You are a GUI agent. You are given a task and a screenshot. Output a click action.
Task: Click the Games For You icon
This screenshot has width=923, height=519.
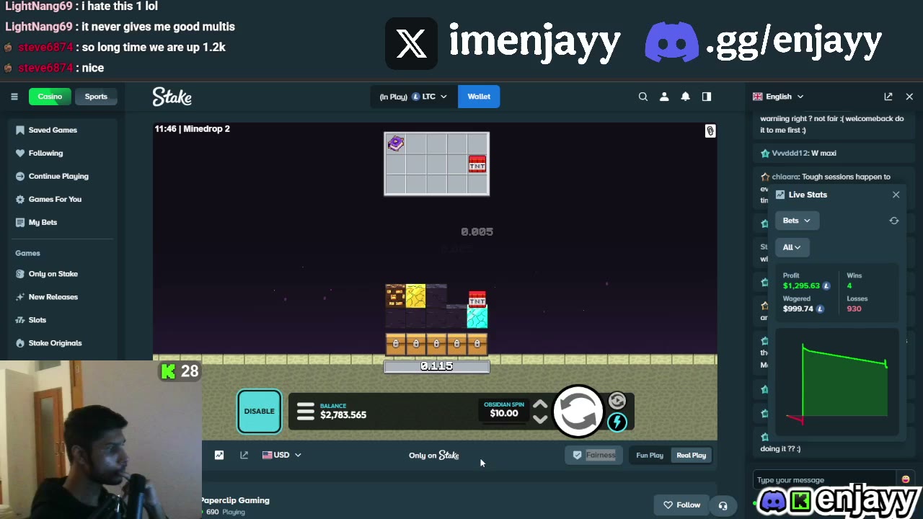pyautogui.click(x=20, y=199)
